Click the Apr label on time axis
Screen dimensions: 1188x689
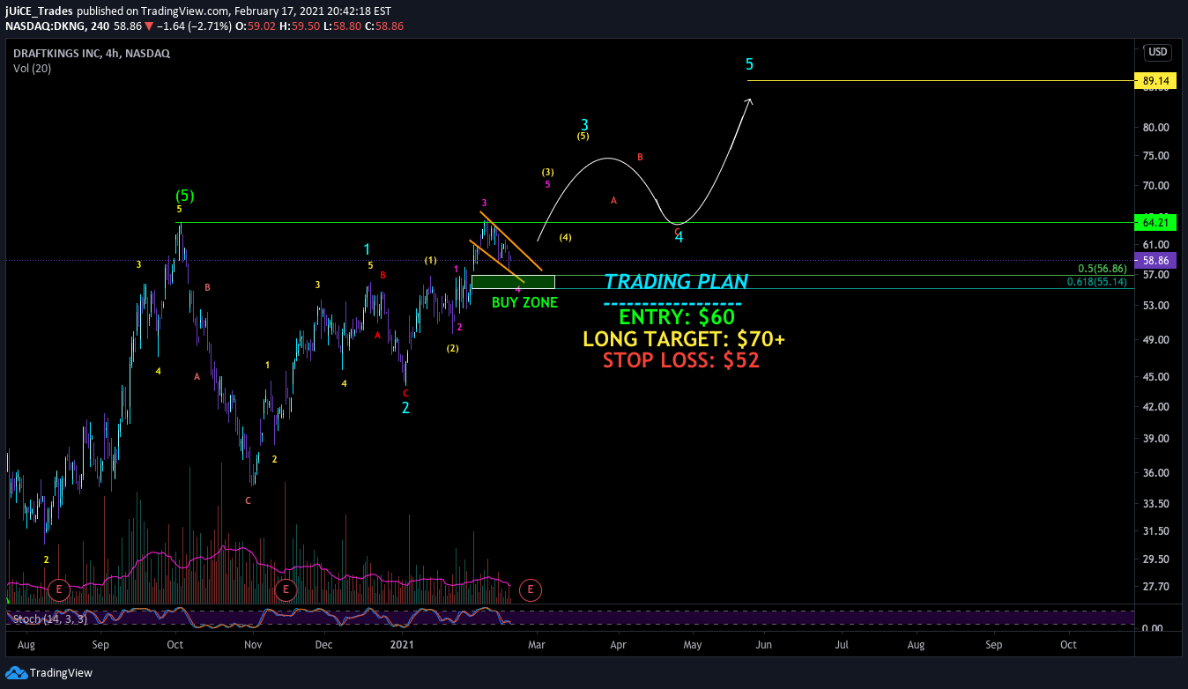click(x=618, y=645)
